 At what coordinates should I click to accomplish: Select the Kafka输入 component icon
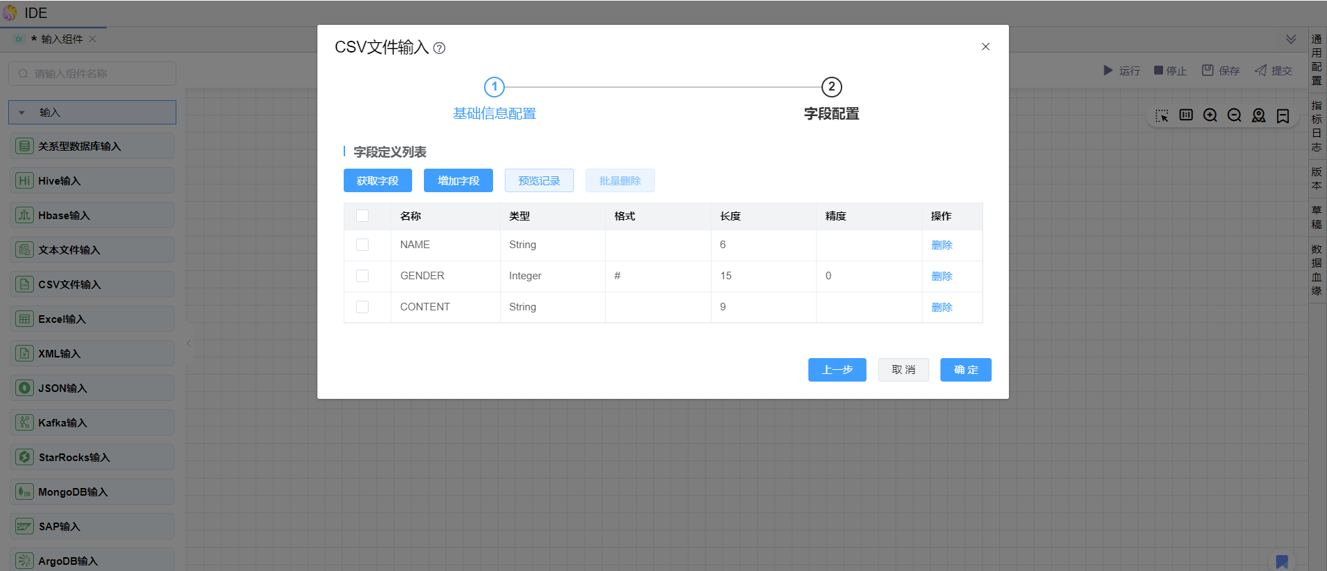tap(24, 422)
